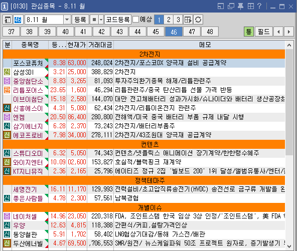Viewport: 297px width, 251px height.
Task: Click the 현재가 column header
Action: (x=77, y=45)
